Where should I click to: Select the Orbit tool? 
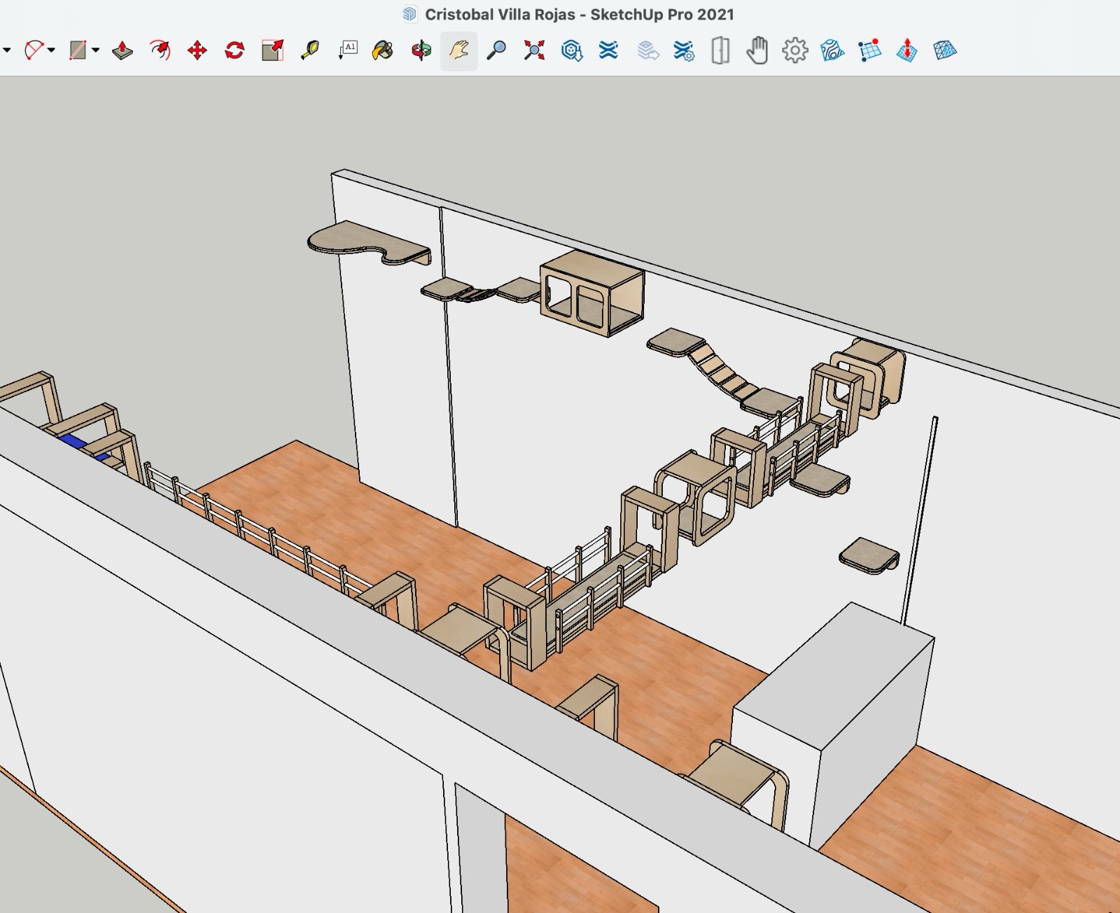[421, 50]
